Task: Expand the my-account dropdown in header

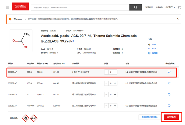Action: coord(170,7)
